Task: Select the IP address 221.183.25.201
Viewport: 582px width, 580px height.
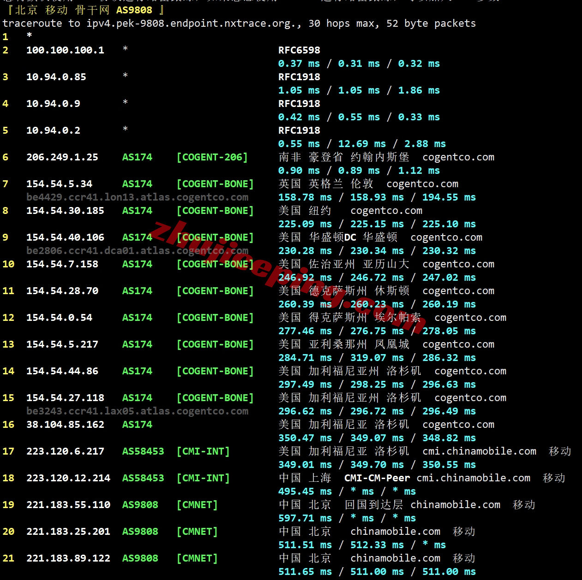Action: (x=68, y=532)
